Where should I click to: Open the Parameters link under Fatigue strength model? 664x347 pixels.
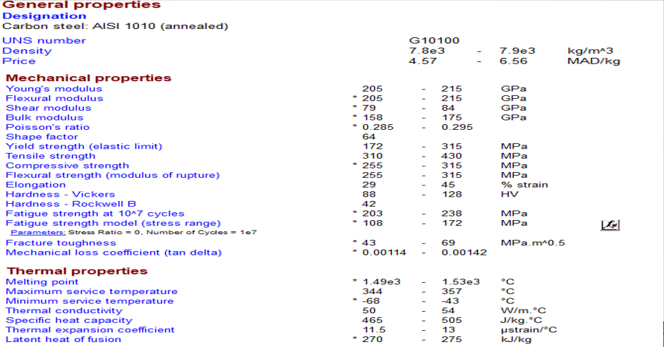pos(38,232)
